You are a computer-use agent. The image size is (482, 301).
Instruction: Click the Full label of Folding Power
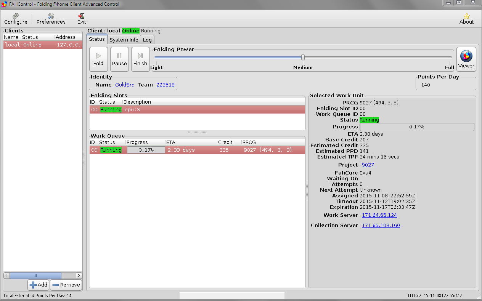(449, 67)
